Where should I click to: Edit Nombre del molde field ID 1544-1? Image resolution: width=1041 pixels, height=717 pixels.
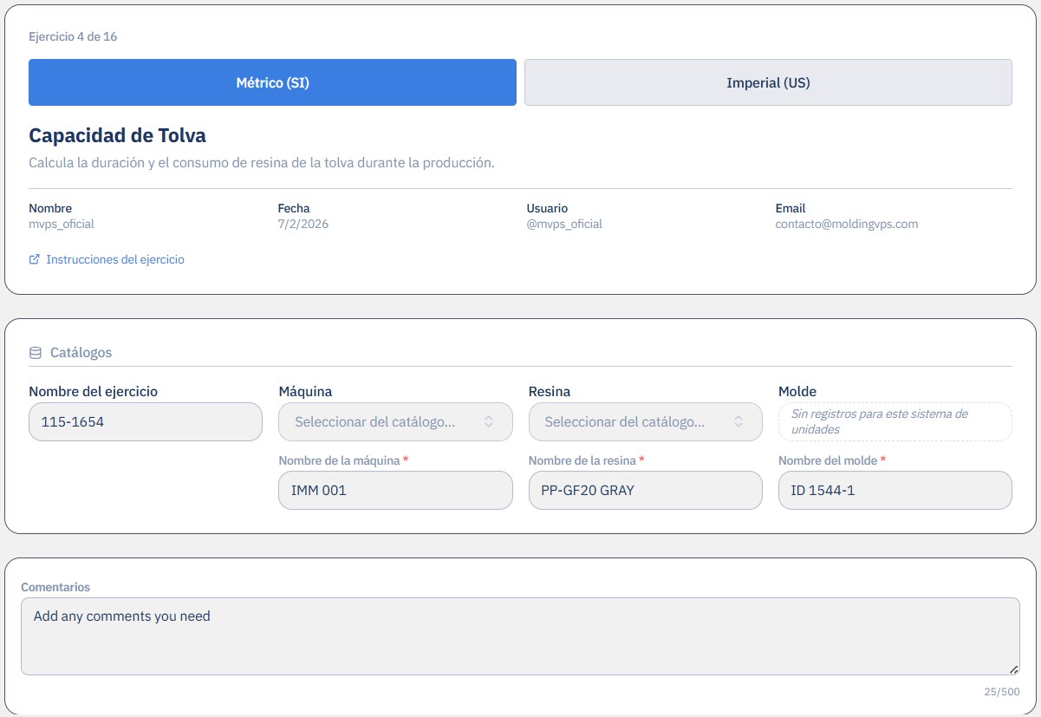coord(895,490)
